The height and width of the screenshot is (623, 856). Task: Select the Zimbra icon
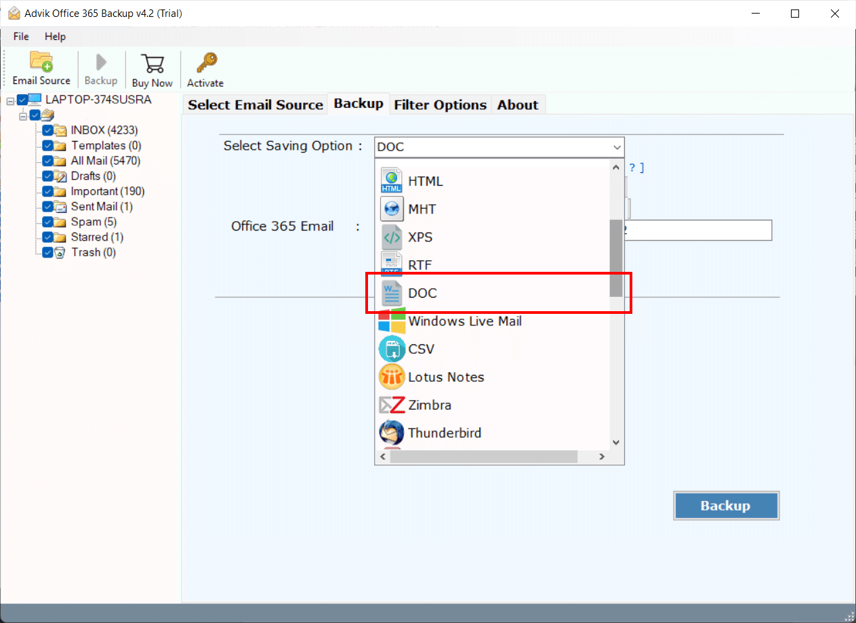tap(392, 405)
